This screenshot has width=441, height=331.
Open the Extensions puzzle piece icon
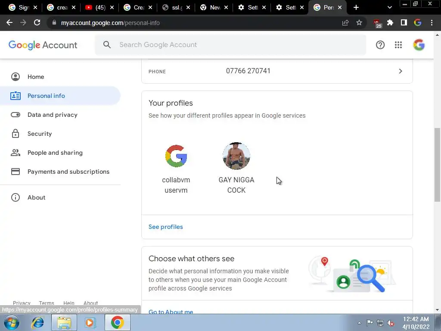390,22
